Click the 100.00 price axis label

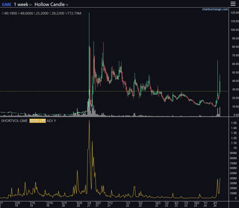234,30
